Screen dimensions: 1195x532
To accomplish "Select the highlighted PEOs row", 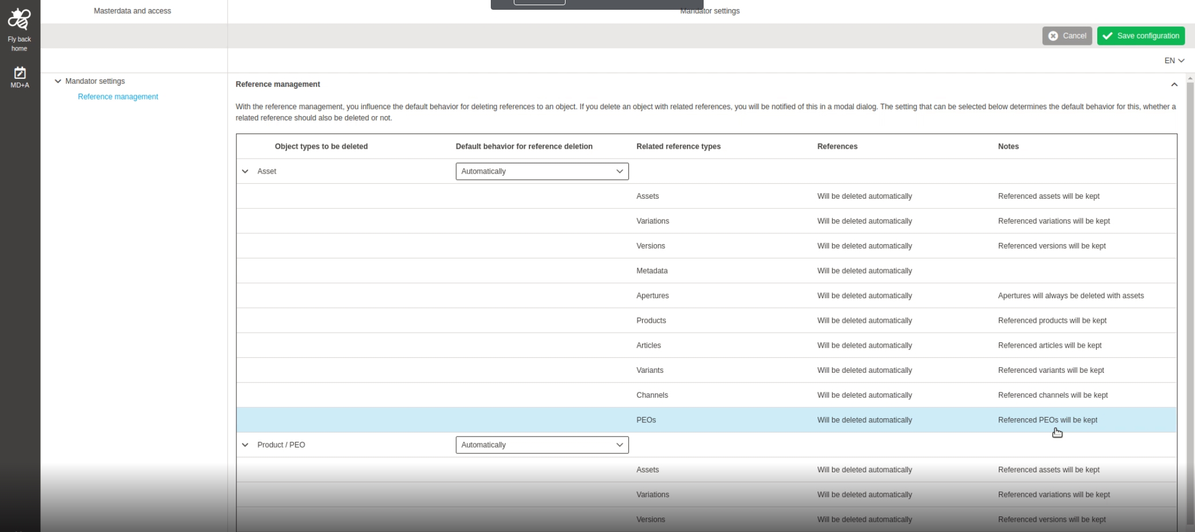I will click(x=707, y=420).
